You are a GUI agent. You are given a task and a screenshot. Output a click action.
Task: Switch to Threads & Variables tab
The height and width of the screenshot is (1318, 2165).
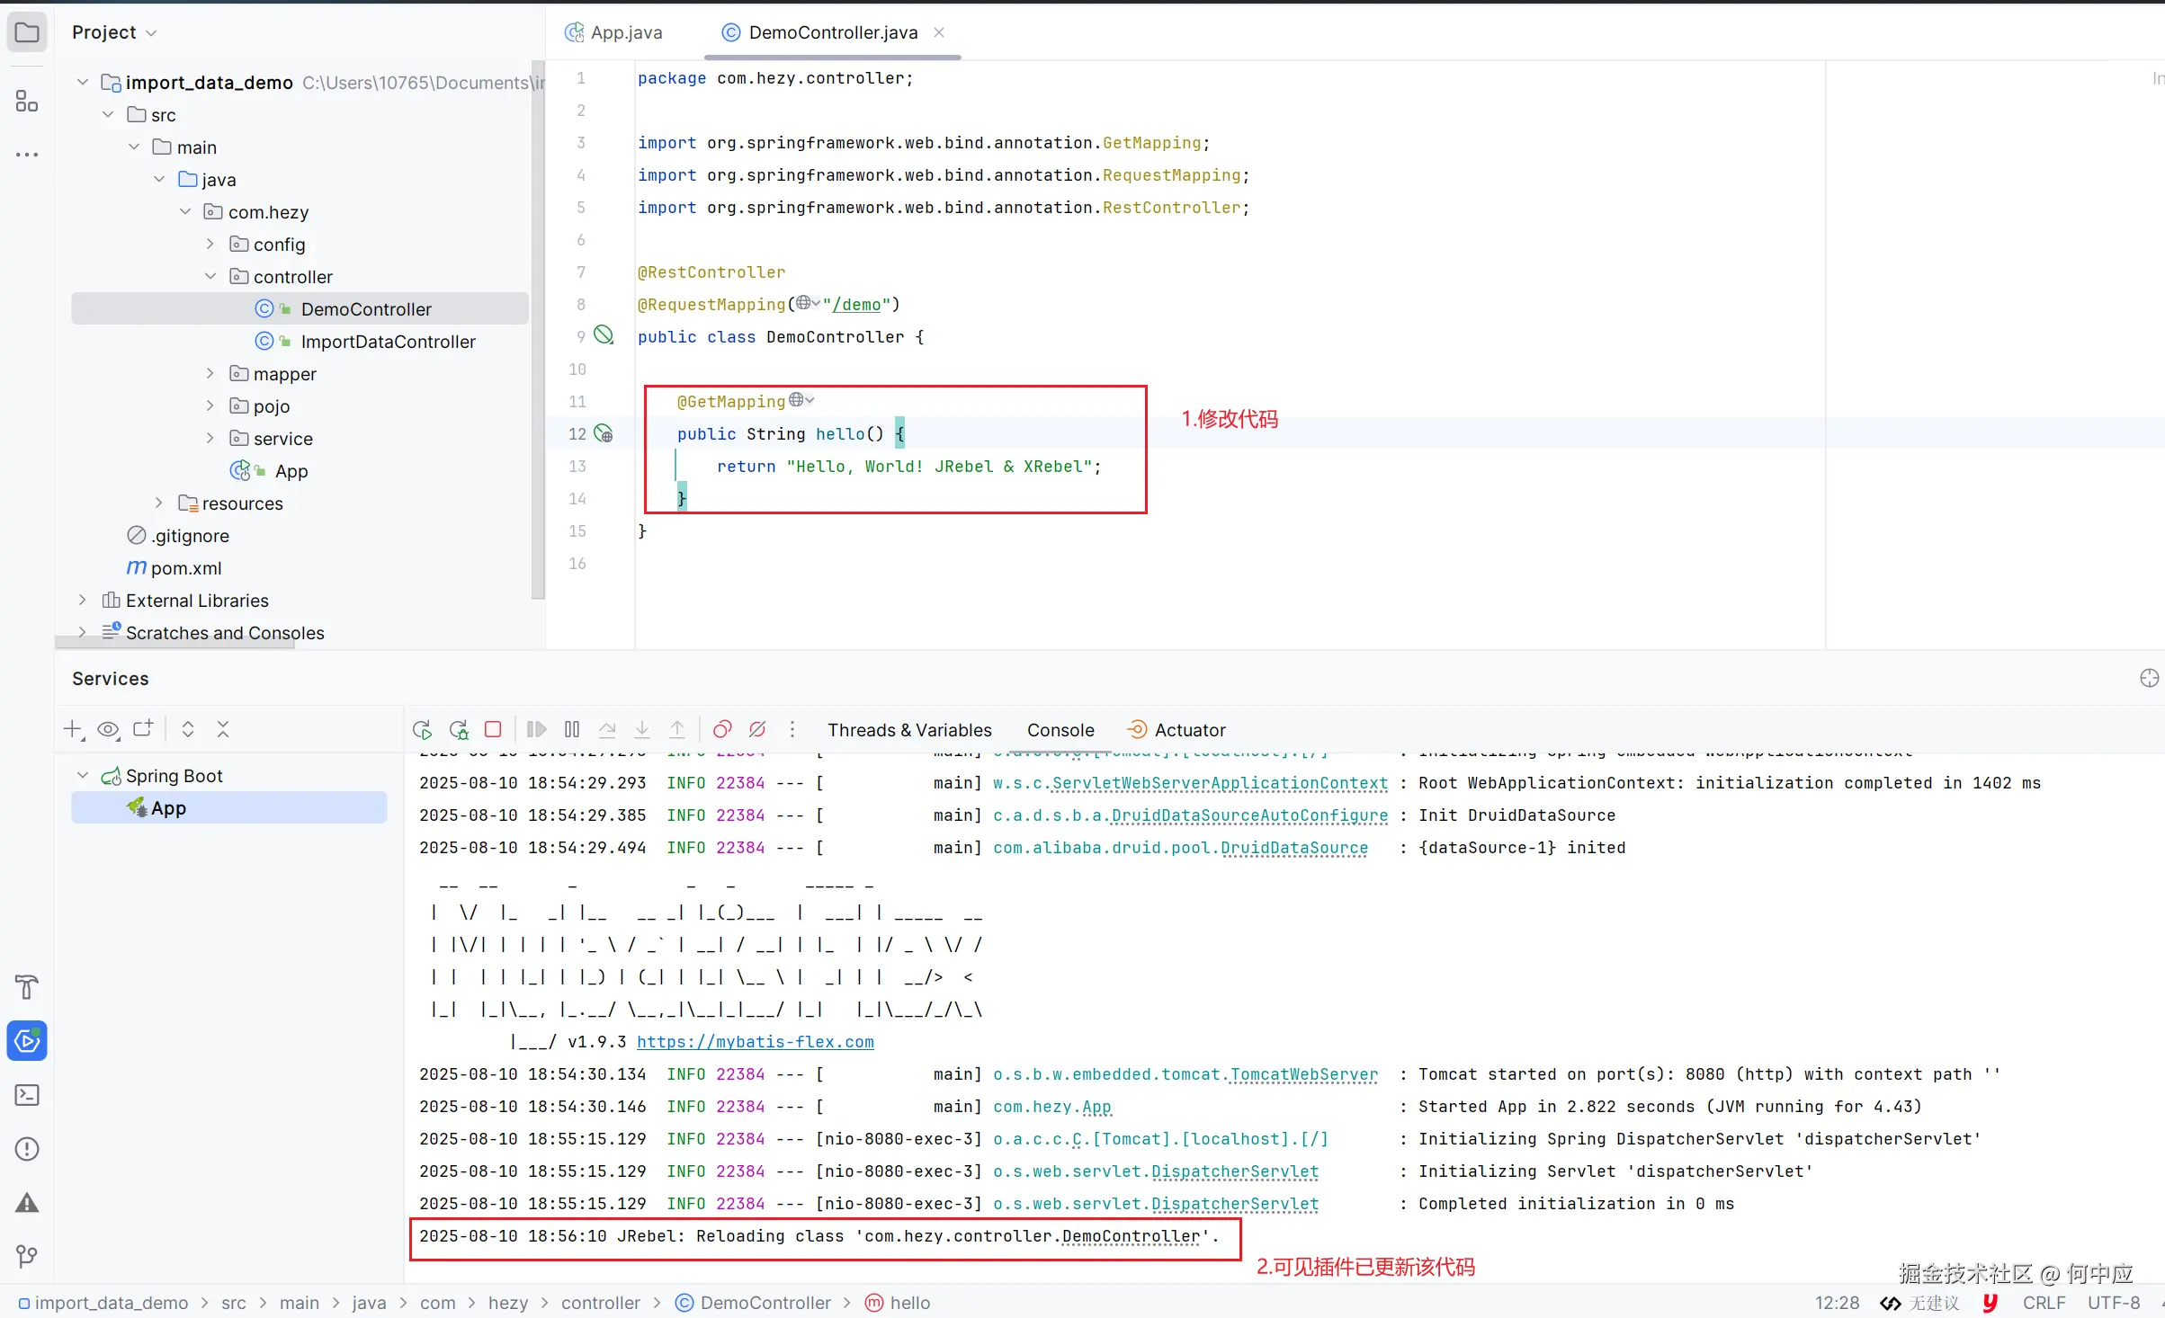coord(909,730)
